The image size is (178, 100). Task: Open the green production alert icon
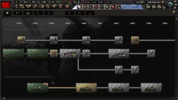click(85, 7)
